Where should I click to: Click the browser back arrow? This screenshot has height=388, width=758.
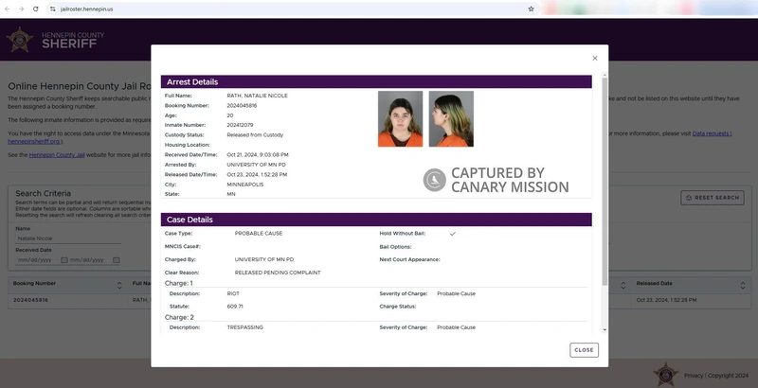pyautogui.click(x=7, y=9)
